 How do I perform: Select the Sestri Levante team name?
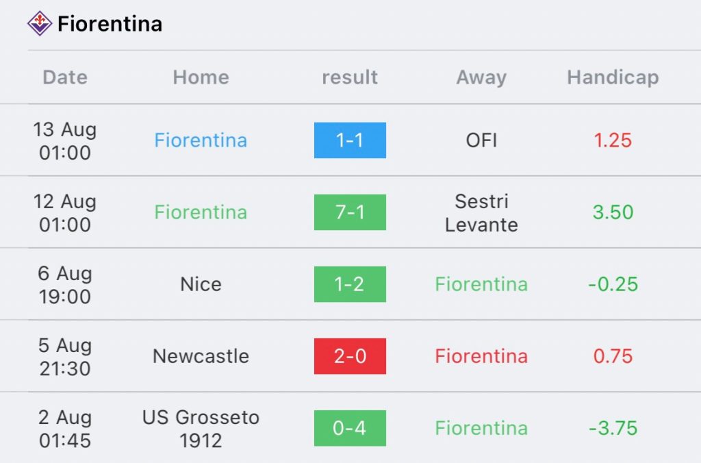tap(481, 213)
